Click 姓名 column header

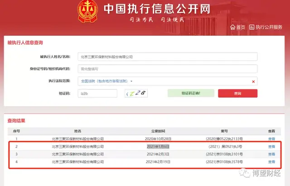click(77, 131)
